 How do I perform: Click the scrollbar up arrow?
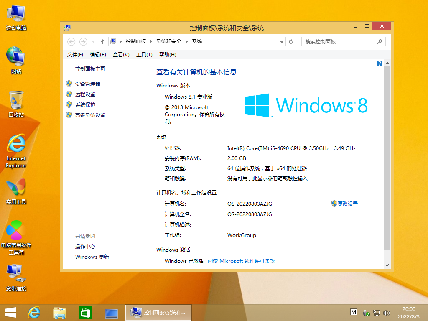pos(387,64)
